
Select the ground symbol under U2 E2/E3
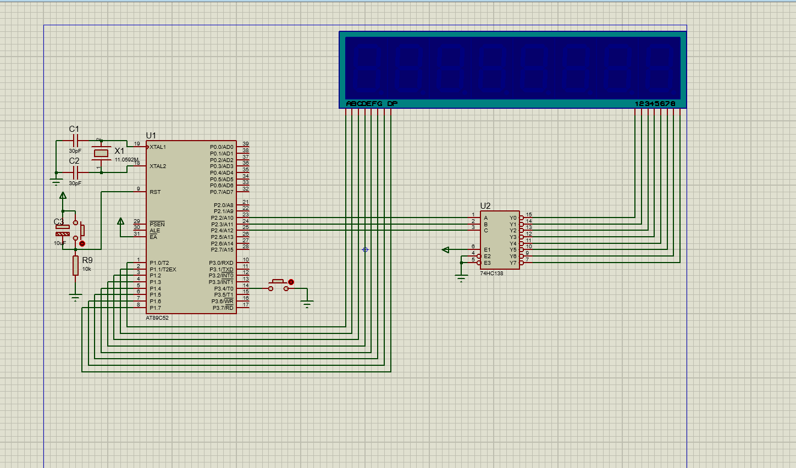[461, 278]
